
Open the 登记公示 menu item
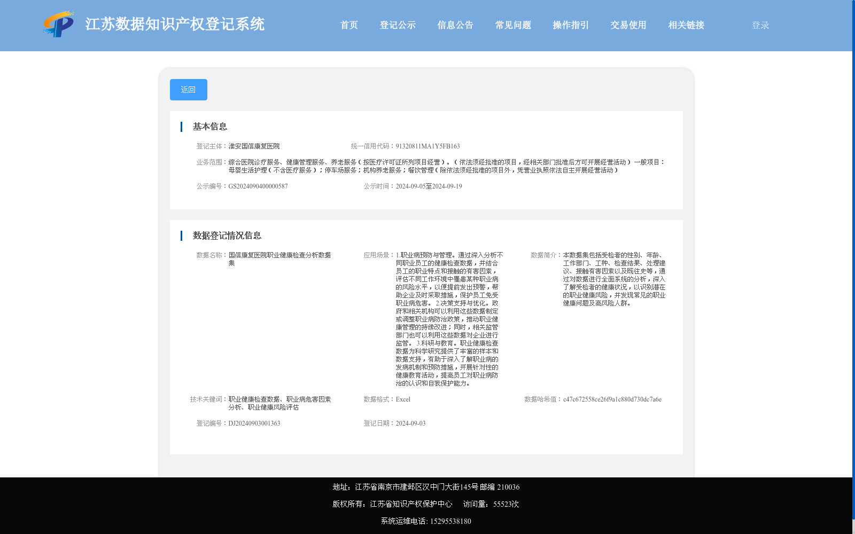point(398,25)
